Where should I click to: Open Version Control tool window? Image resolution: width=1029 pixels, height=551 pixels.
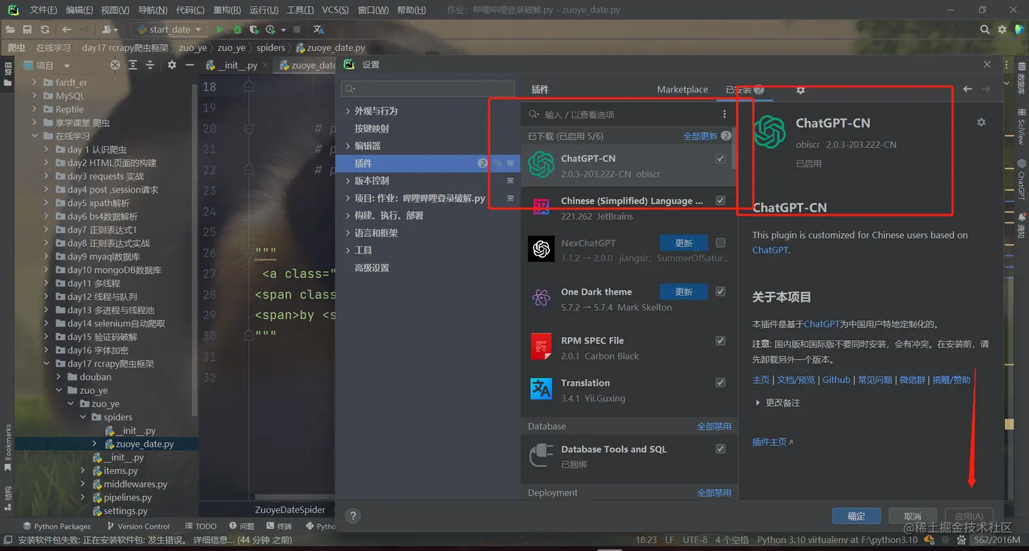[138, 526]
